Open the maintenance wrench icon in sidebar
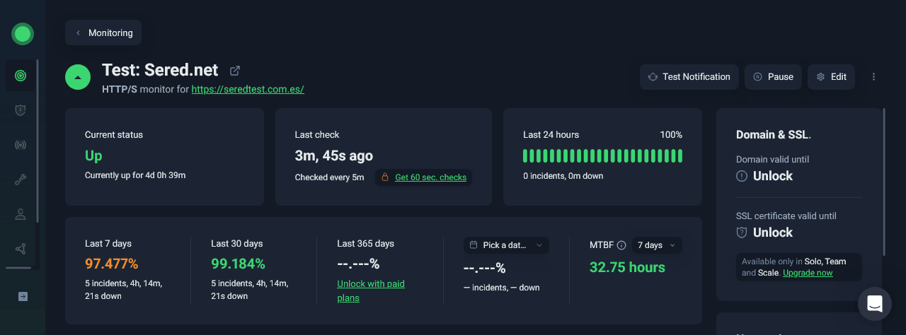Viewport: 906px width, 335px height. pos(21,180)
